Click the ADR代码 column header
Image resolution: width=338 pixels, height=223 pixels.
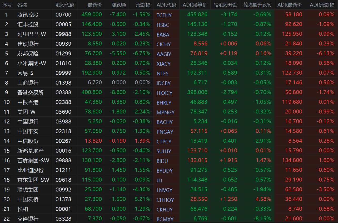click(x=166, y=5)
